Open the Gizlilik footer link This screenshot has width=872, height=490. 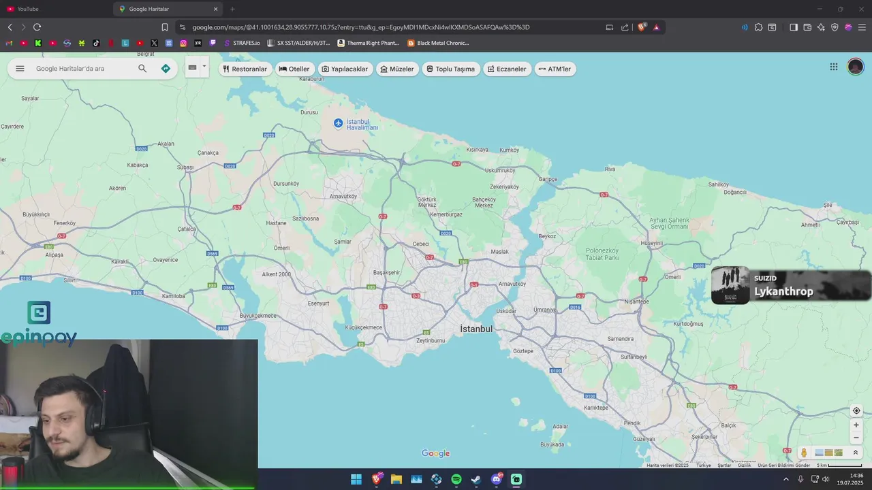[x=745, y=465]
